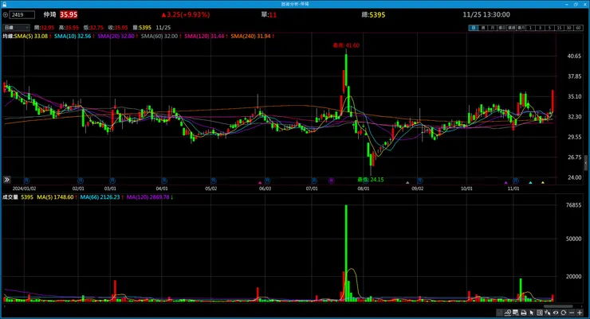Click the indicator cursor icon in bottom toolbar
590x319 pixels.
click(548, 313)
